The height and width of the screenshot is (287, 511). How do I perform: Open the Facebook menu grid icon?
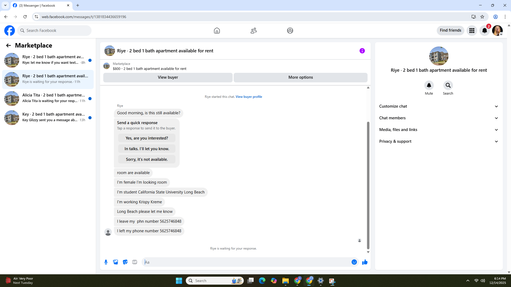tap(472, 31)
